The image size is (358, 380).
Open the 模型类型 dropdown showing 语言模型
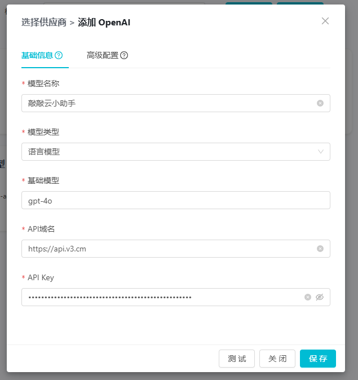[x=169, y=152]
